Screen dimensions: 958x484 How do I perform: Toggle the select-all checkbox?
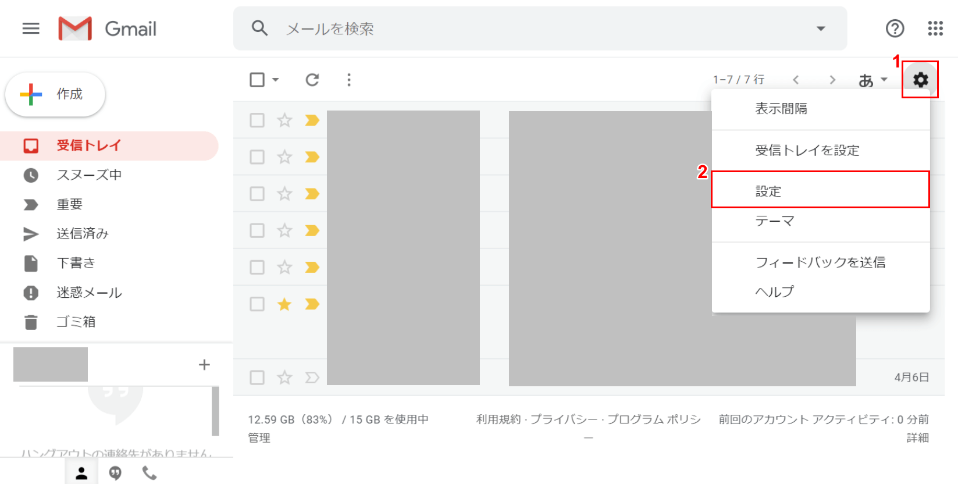[x=257, y=80]
